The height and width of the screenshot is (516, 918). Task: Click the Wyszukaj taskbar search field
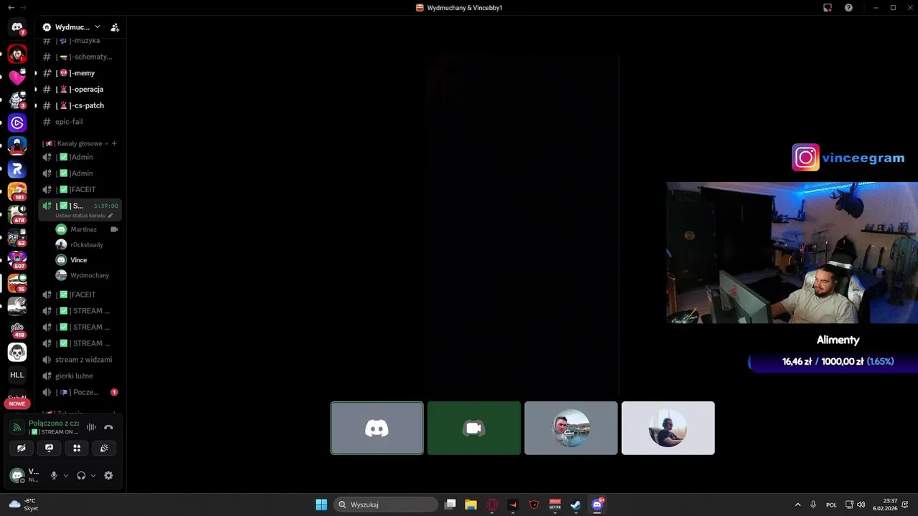386,505
